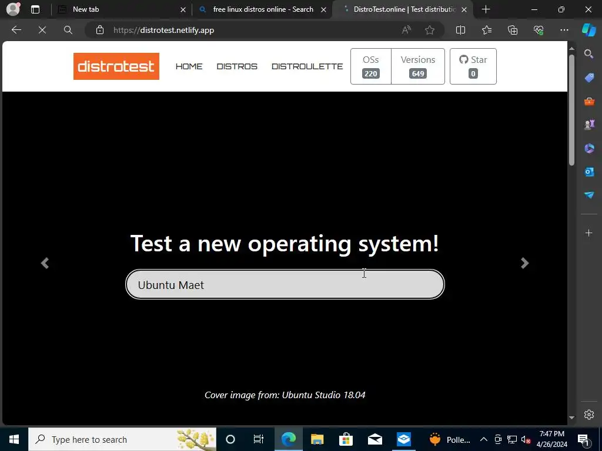This screenshot has width=602, height=451.
Task: Open the Shopping tag icon in the sidebar
Action: coord(589,78)
